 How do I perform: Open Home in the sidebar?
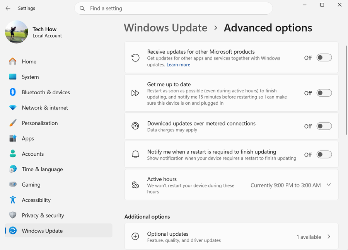[59, 61]
